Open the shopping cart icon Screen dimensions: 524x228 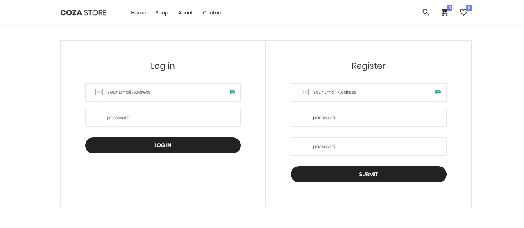click(x=445, y=12)
